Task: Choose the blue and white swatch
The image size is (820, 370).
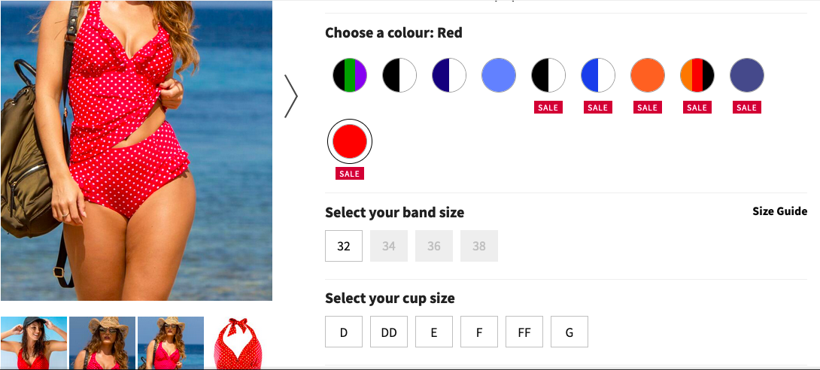Action: coord(598,75)
